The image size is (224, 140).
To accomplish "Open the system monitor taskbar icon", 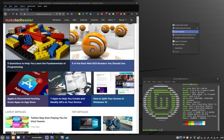I will click(x=57, y=137).
